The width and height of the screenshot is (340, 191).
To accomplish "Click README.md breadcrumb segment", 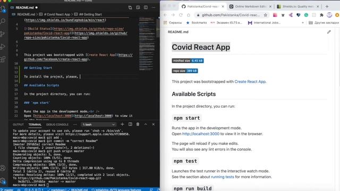I will [26, 14].
